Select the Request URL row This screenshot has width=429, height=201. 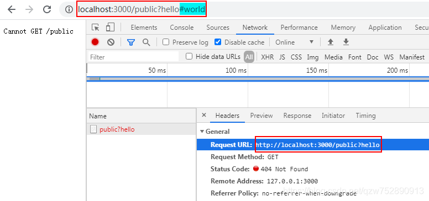(x=313, y=145)
